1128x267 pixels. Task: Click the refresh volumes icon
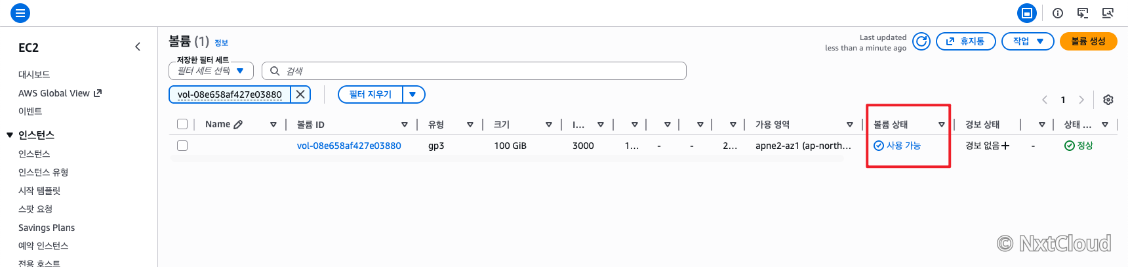click(921, 41)
